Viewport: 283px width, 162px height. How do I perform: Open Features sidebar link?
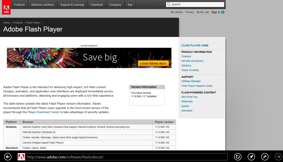click(x=186, y=56)
